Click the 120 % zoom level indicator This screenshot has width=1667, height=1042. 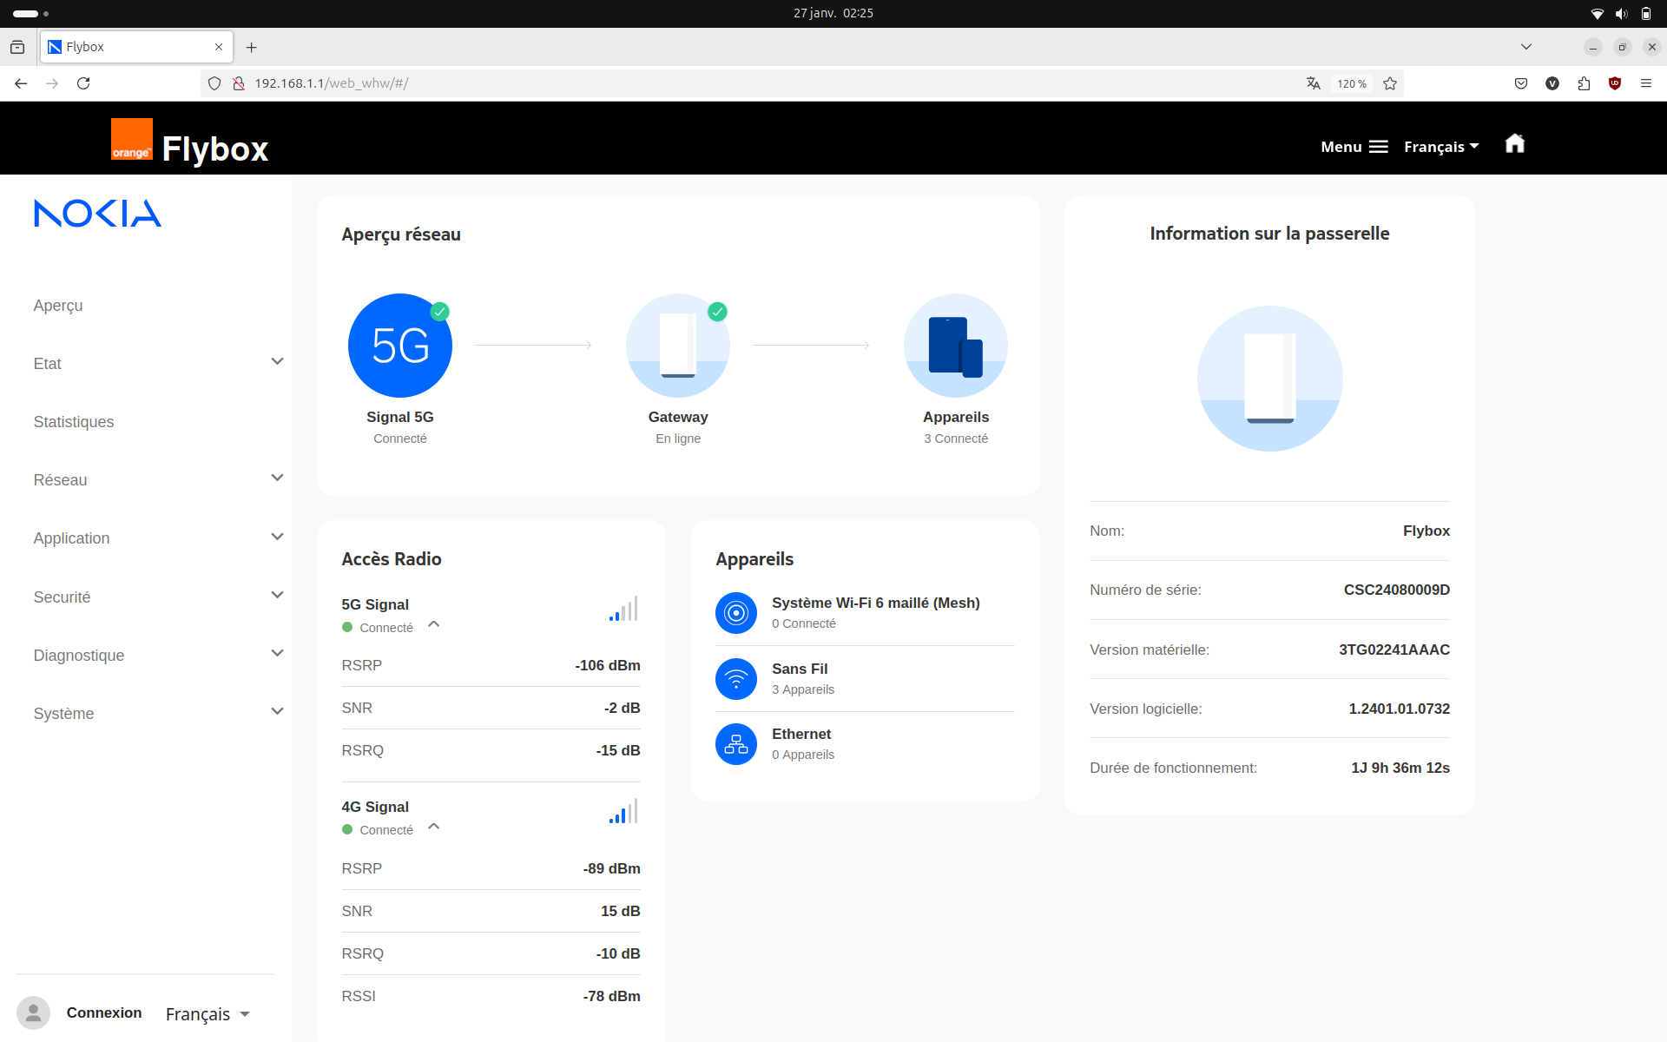(x=1352, y=83)
